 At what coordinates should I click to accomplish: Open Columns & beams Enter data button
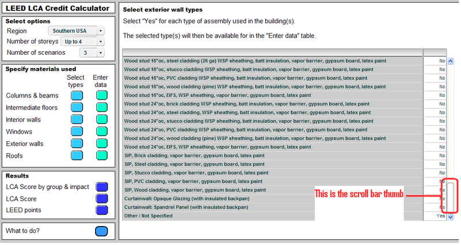point(102,95)
